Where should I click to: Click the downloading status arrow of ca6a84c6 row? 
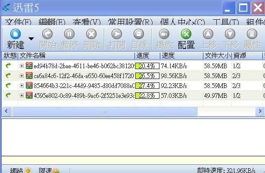pyautogui.click(x=8, y=75)
